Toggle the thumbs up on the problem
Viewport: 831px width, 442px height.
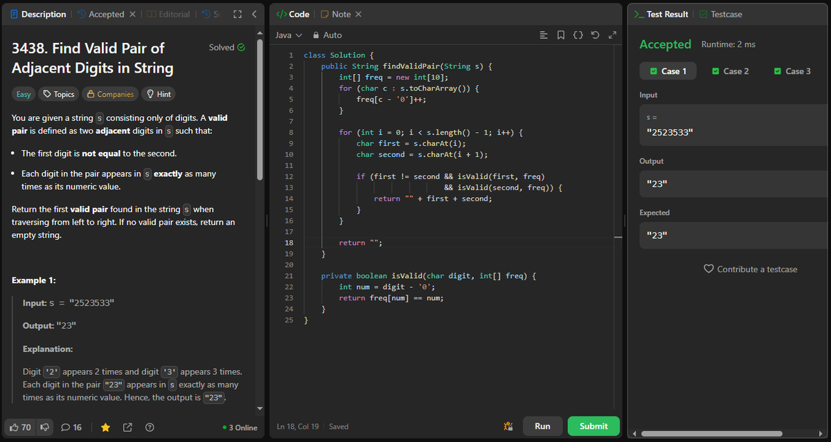[19, 427]
